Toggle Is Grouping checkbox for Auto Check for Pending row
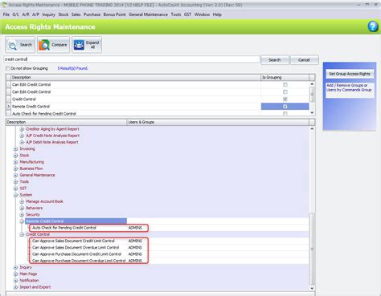The width and height of the screenshot is (381, 296). click(285, 114)
